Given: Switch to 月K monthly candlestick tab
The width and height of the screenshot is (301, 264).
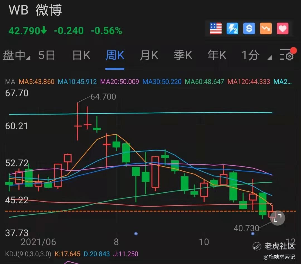Looking at the screenshot, I should pos(149,55).
